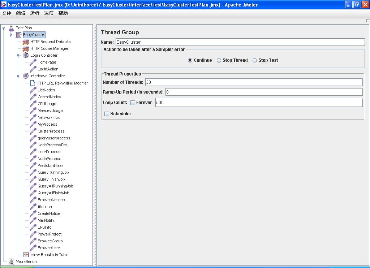Viewport: 370px width, 268px height.
Task: Click the MemoryUsage sampler icon
Action: coord(33,111)
